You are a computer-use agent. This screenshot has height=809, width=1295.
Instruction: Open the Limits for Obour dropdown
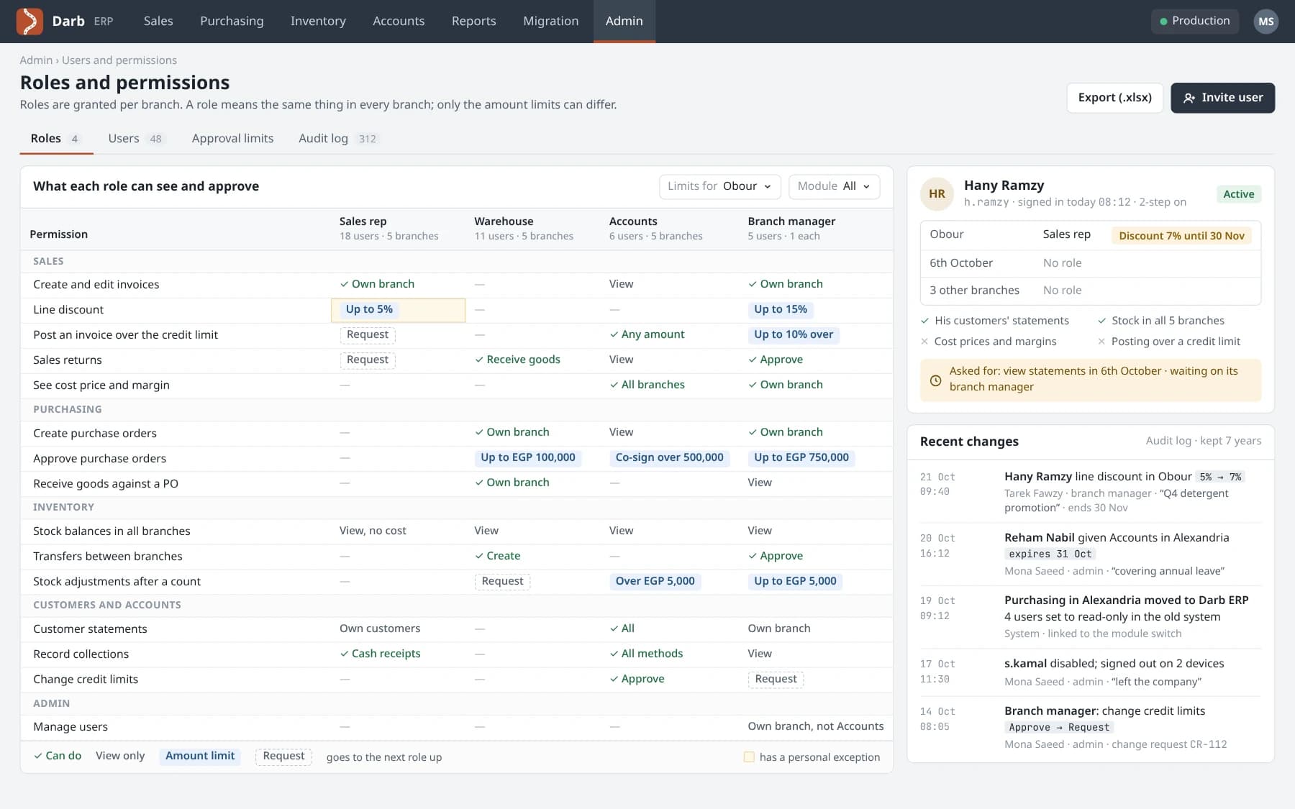719,186
